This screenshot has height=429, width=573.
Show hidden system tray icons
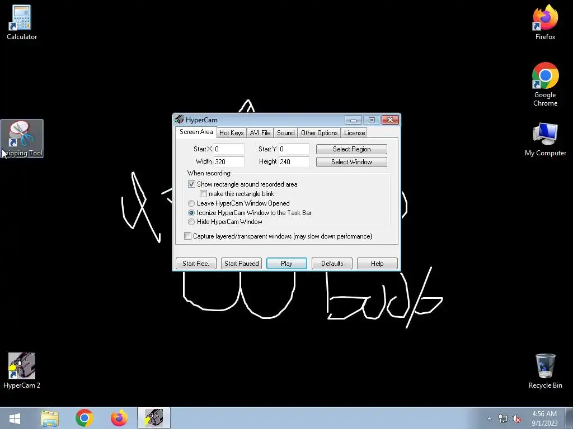point(489,418)
